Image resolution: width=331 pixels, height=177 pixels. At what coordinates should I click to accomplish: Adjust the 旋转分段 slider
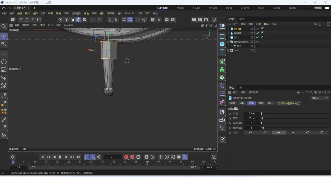tap(263, 128)
